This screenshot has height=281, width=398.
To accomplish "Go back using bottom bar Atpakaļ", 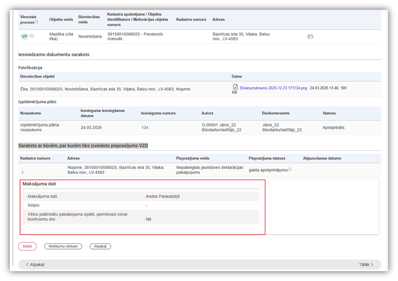I will point(35,264).
